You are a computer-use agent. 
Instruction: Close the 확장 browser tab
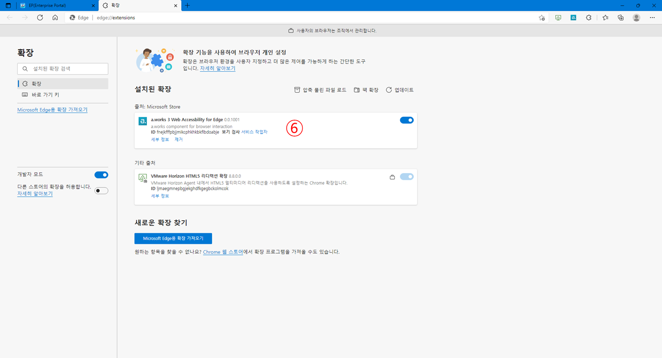(176, 6)
